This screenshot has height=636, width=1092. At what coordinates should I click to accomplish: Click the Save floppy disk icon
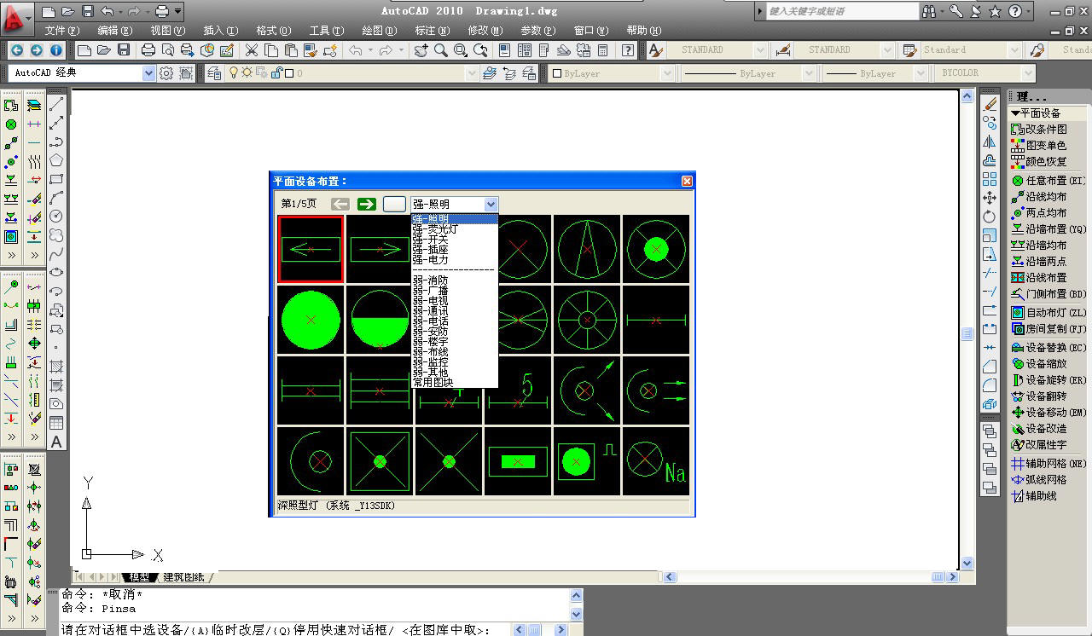coord(125,50)
